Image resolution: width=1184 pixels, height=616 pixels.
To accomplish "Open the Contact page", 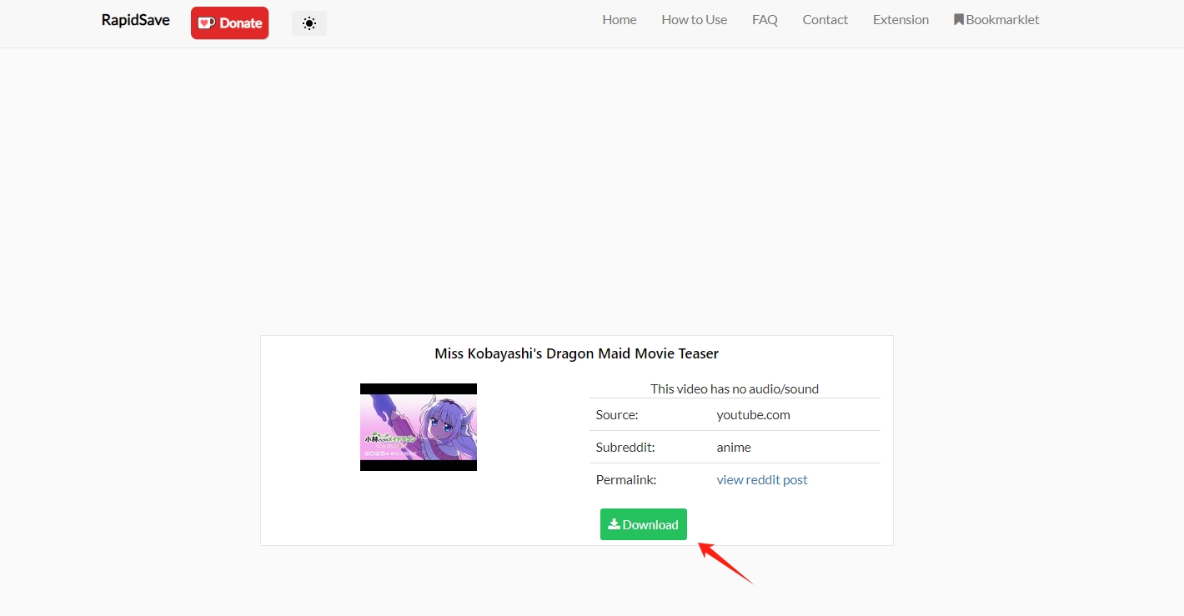I will tap(825, 20).
